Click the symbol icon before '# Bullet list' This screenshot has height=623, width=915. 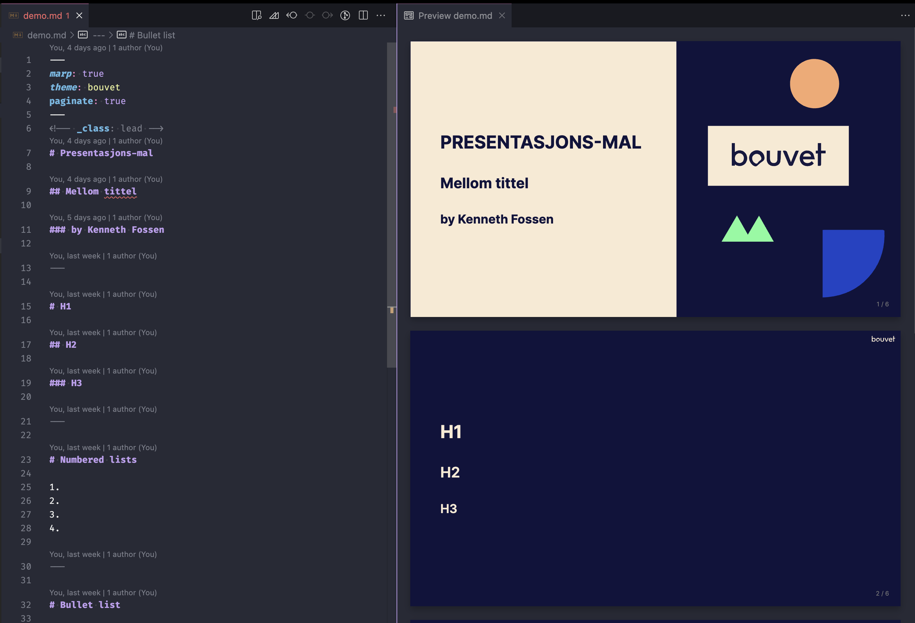point(122,35)
